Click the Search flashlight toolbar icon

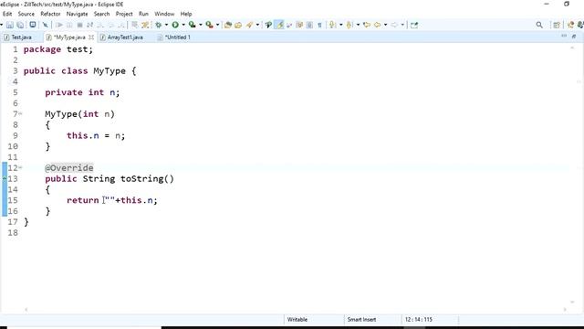[x=268, y=25]
